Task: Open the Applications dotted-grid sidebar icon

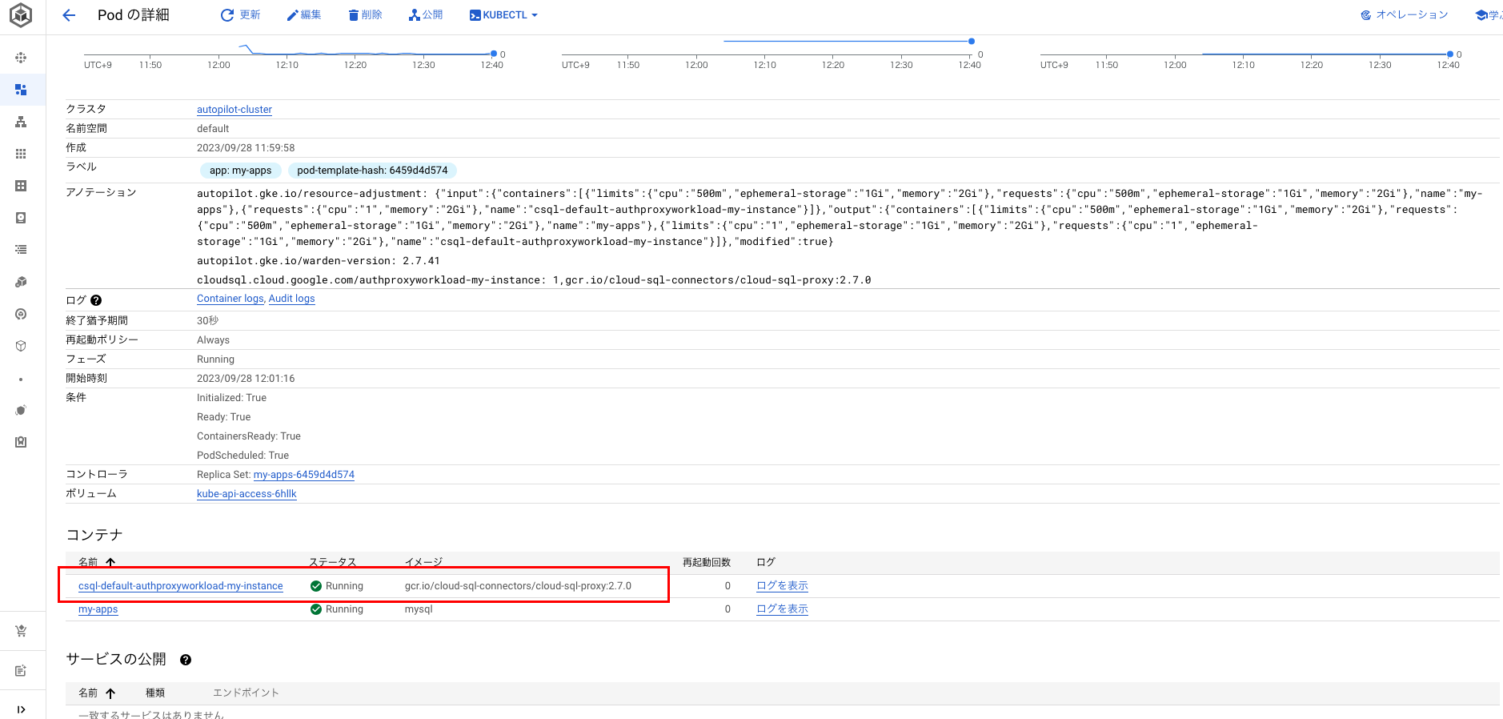Action: [21, 154]
